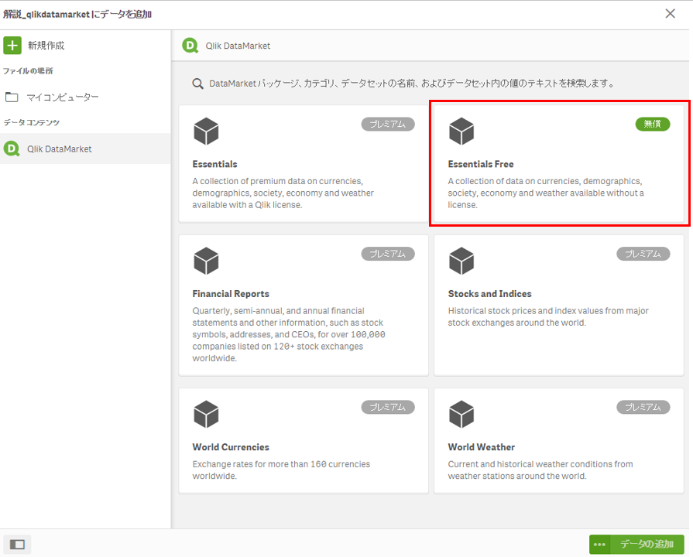Click the World Currencies cube icon

click(206, 415)
